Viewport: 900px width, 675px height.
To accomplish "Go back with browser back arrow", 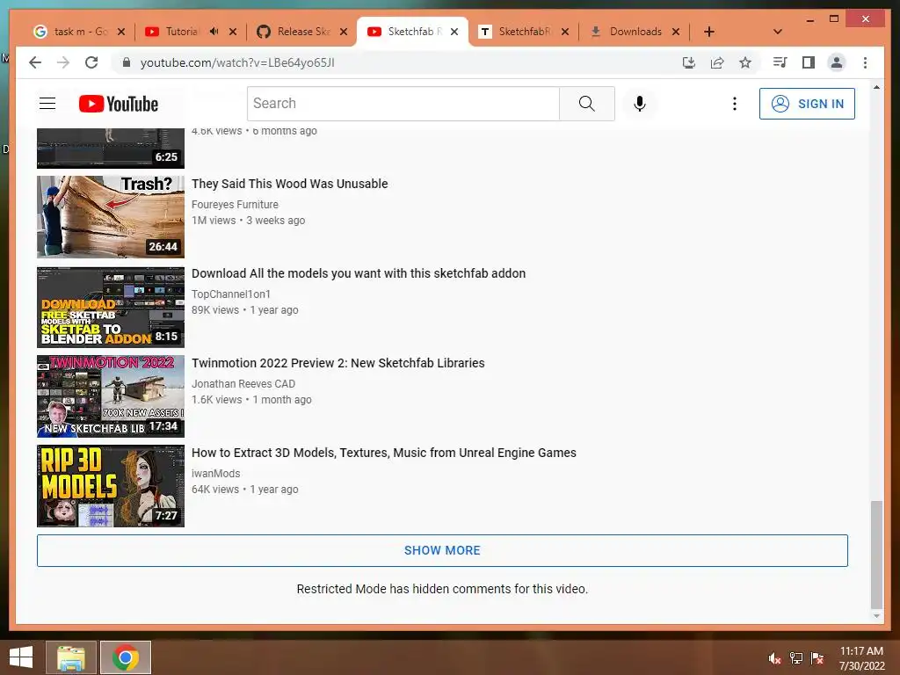I will [35, 62].
